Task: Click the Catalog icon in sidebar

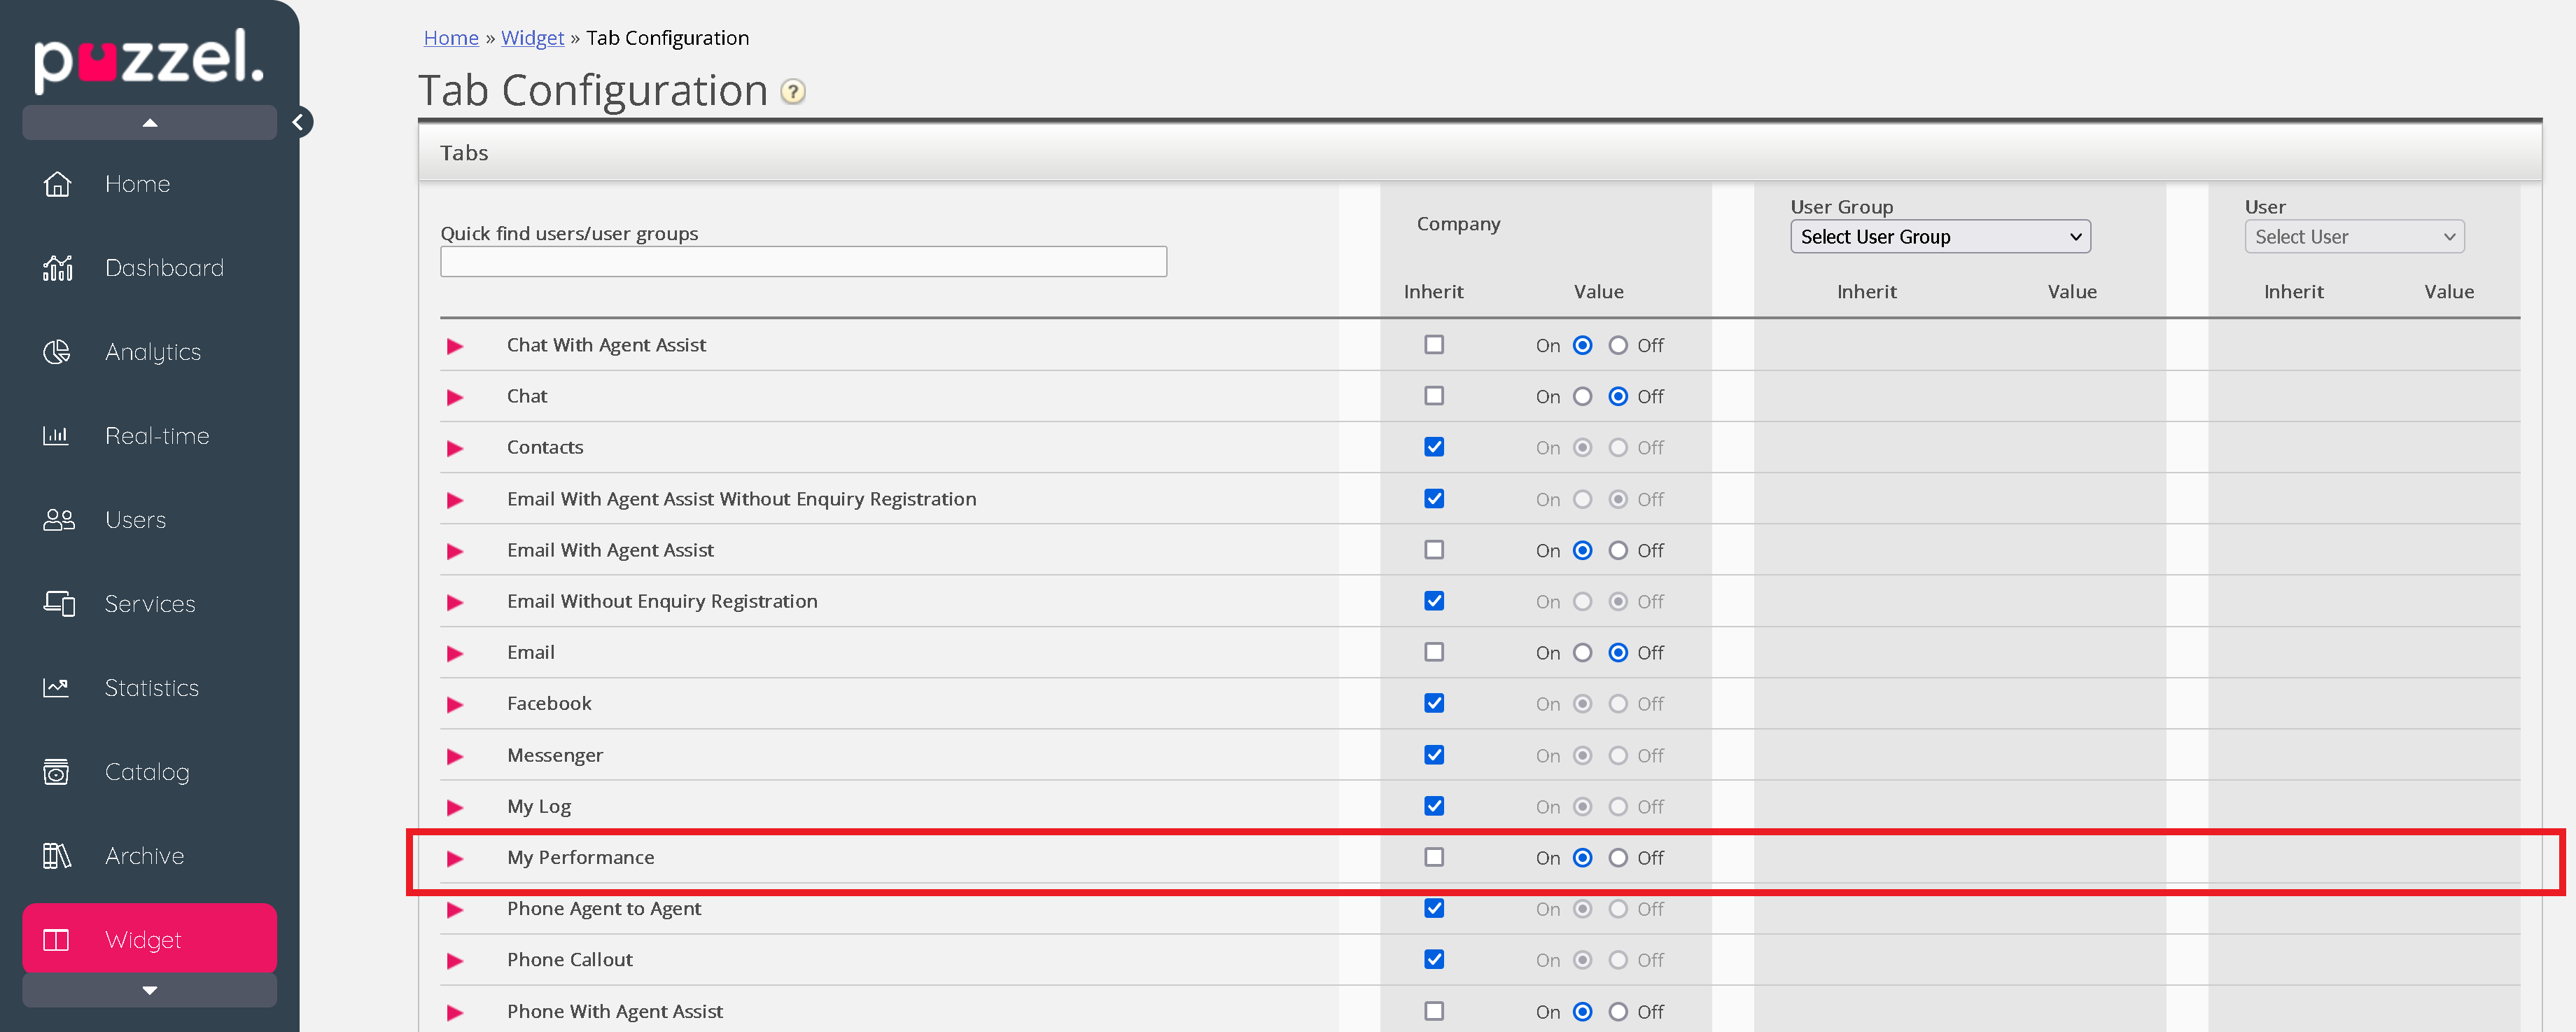Action: tap(57, 772)
